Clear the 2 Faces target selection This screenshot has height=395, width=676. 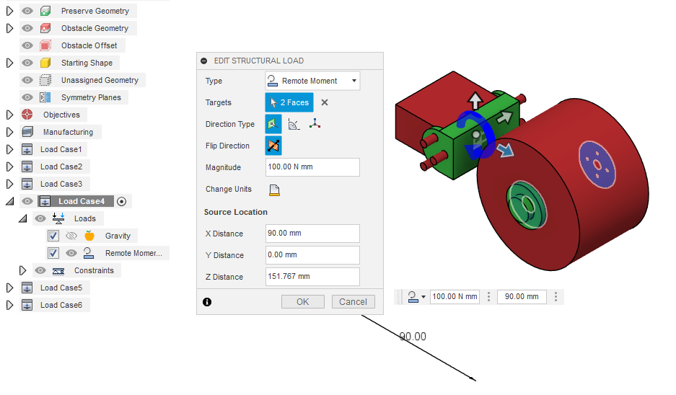click(x=325, y=102)
